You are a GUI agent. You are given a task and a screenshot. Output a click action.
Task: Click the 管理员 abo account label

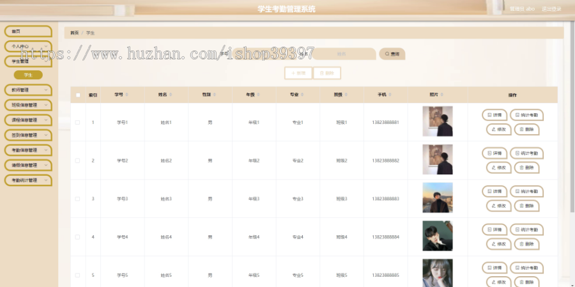click(522, 9)
